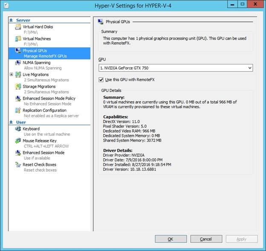Click 'CTRL+ALT+LEFT ARROW' text
The image size is (266, 251).
pyautogui.click(x=46, y=146)
